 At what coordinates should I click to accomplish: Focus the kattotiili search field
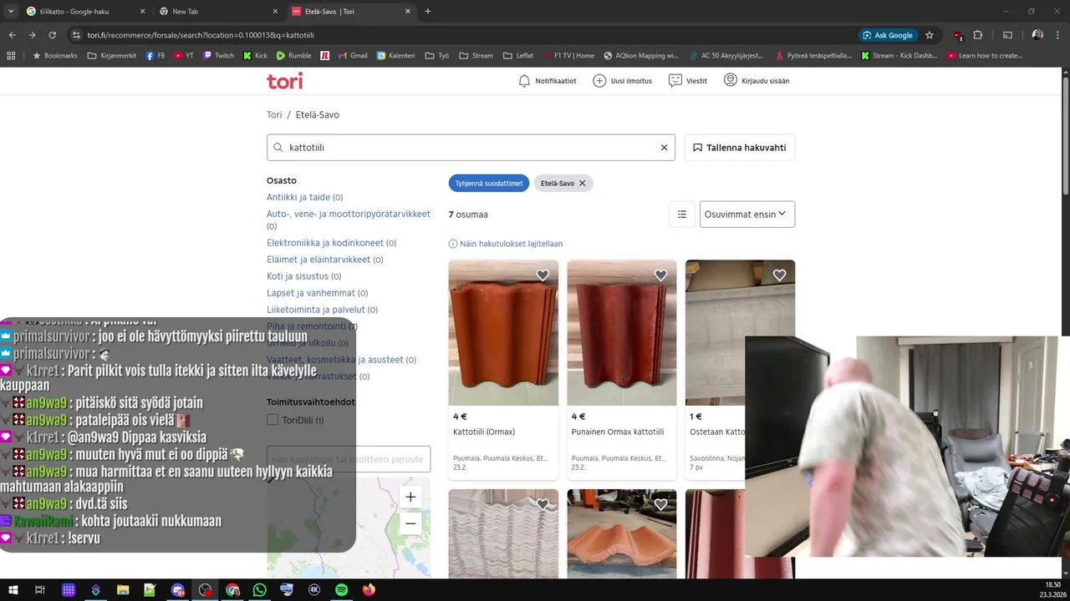click(471, 147)
